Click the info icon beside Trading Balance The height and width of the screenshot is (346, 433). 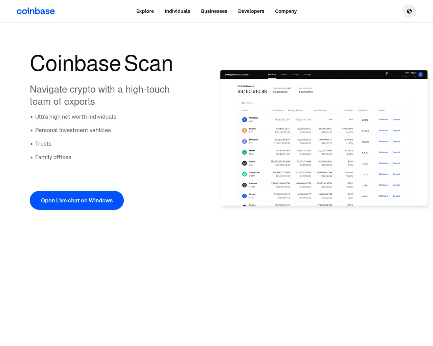point(290,88)
